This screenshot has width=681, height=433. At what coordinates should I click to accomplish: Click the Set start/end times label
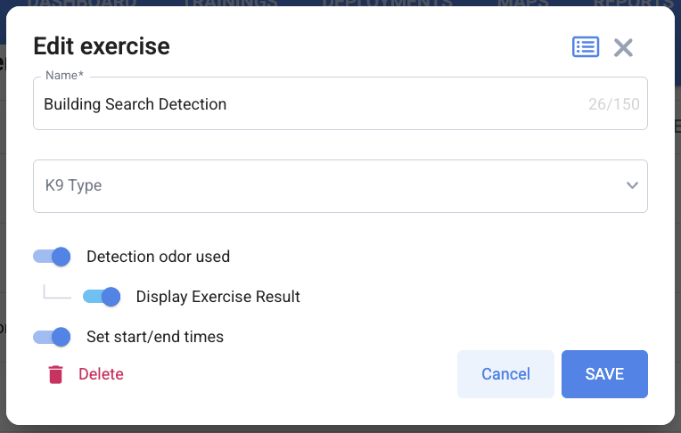pyautogui.click(x=154, y=337)
